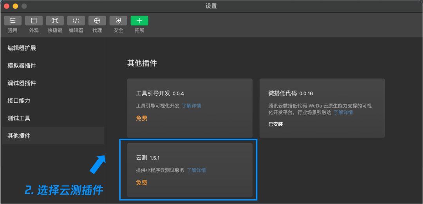The image size is (423, 204).
Task: Open the 代理 proxy settings icon
Action: (x=97, y=20)
